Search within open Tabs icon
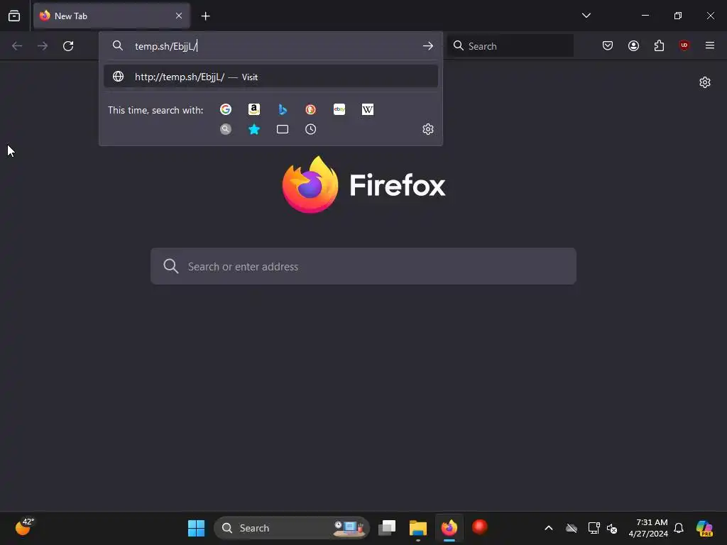This screenshot has height=545, width=727. [x=283, y=129]
